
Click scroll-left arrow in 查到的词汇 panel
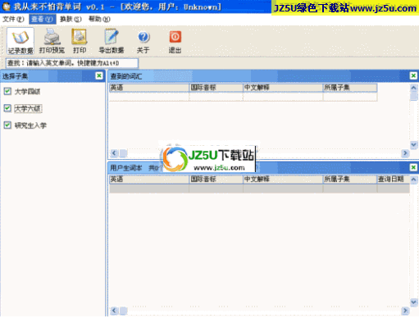[114, 153]
